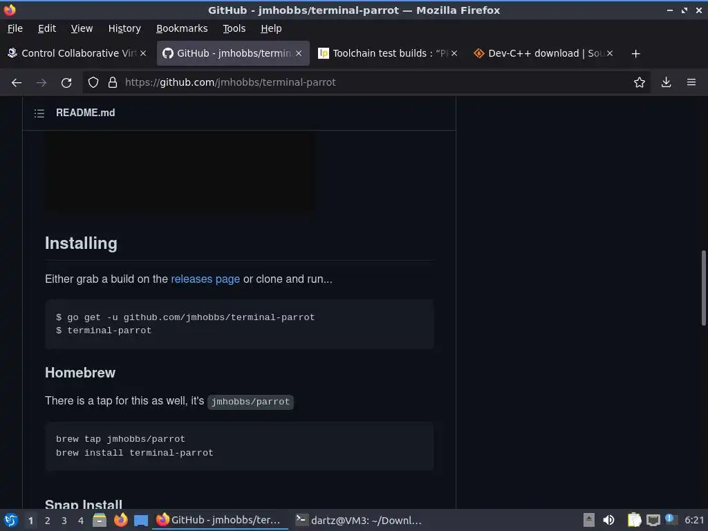This screenshot has width=708, height=531.
Task: Switch to Control Collaborative Virt tab
Action: pyautogui.click(x=77, y=53)
